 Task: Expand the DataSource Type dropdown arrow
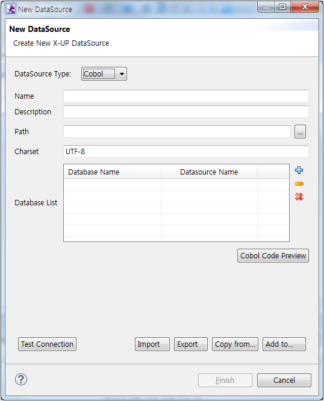click(x=122, y=74)
